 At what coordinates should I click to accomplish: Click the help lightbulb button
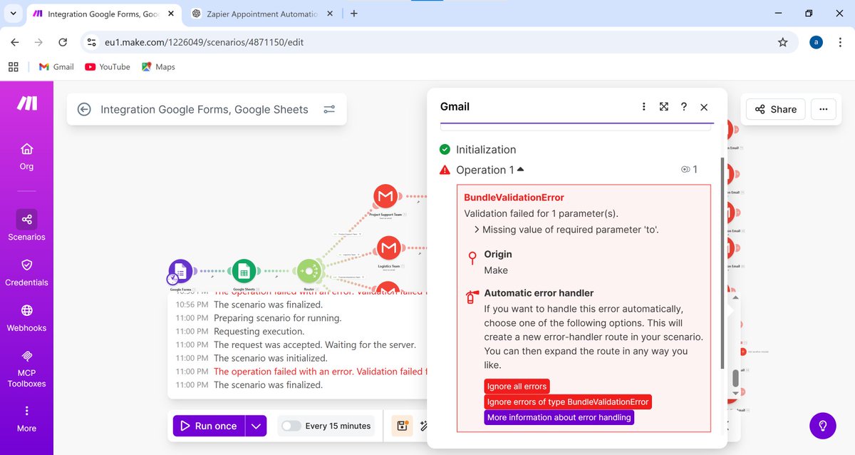[x=823, y=426]
